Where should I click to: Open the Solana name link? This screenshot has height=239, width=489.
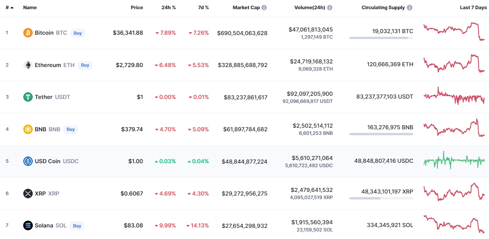tap(44, 225)
